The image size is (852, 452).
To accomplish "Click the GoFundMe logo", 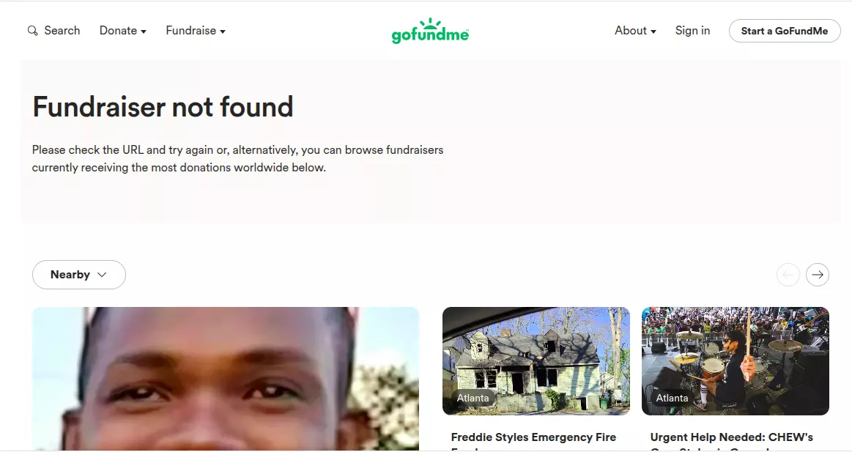I will pos(430,31).
